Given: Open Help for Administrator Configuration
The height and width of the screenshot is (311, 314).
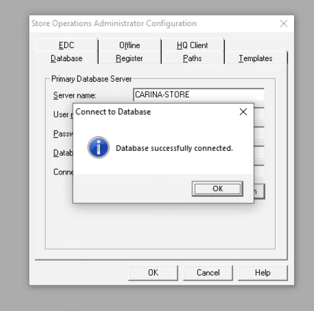Looking at the screenshot, I should 263,273.
